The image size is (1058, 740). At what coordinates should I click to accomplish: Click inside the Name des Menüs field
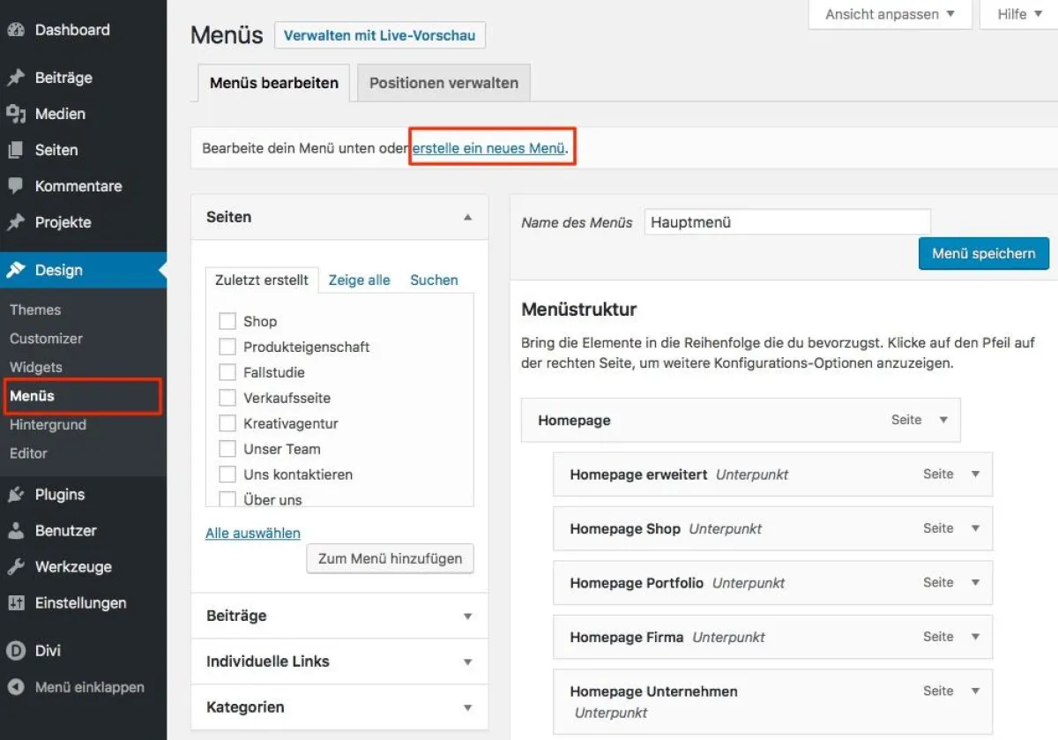[x=787, y=221]
